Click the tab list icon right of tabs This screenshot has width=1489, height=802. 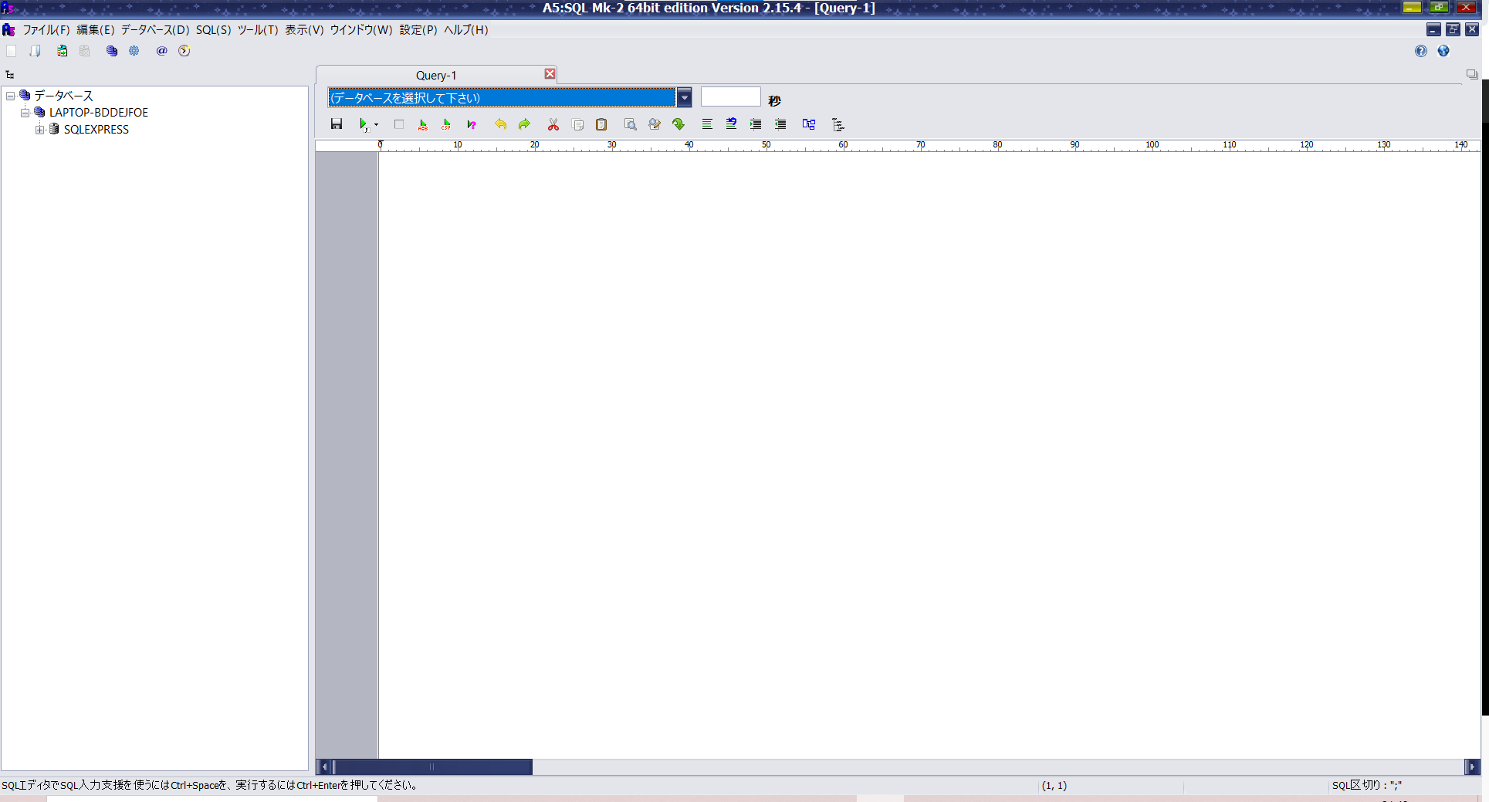coord(1472,75)
